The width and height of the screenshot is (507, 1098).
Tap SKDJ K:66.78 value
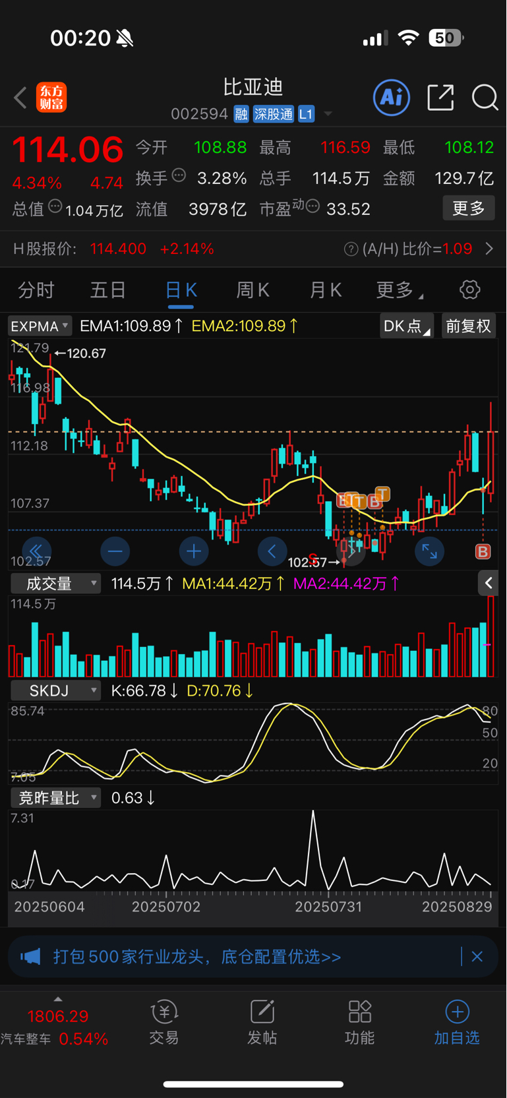coord(145,690)
